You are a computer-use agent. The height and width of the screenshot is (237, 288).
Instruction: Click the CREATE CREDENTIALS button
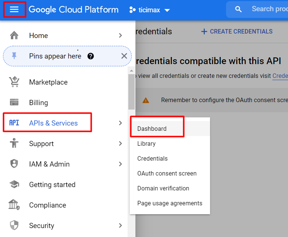(237, 32)
